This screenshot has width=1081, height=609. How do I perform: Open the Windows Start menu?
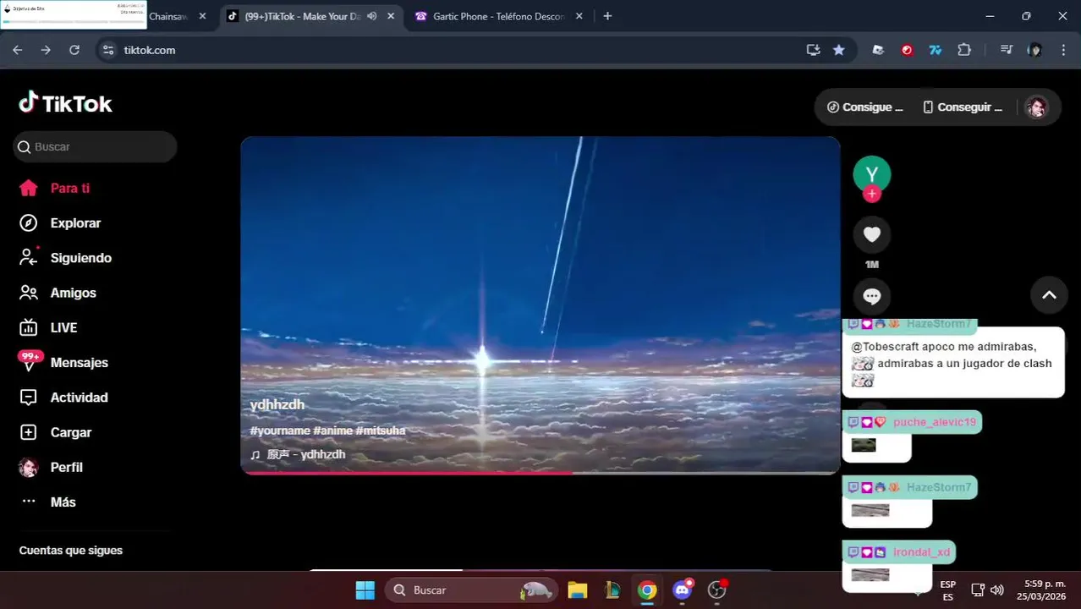pos(365,590)
